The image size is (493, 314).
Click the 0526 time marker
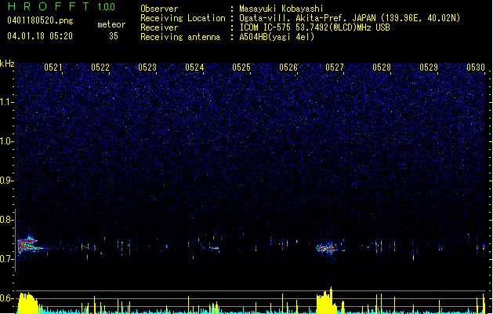(x=288, y=68)
